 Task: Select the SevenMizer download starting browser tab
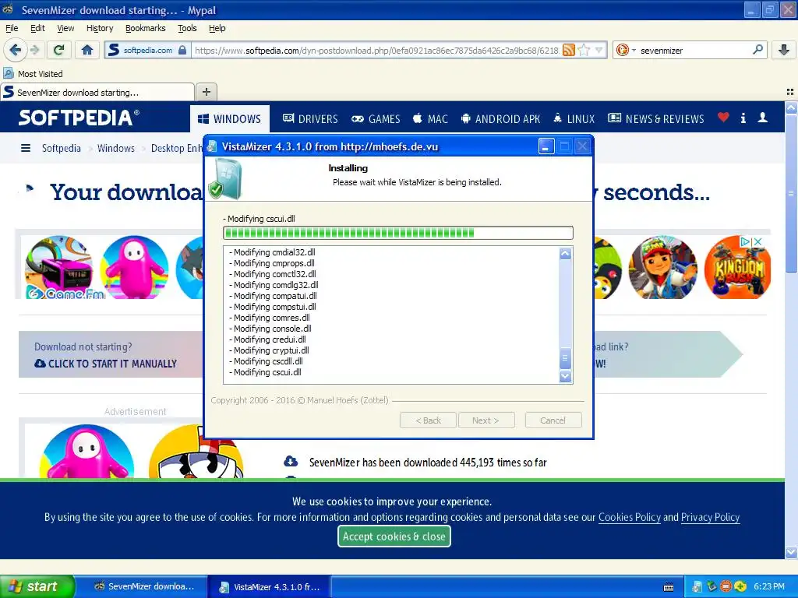(97, 92)
